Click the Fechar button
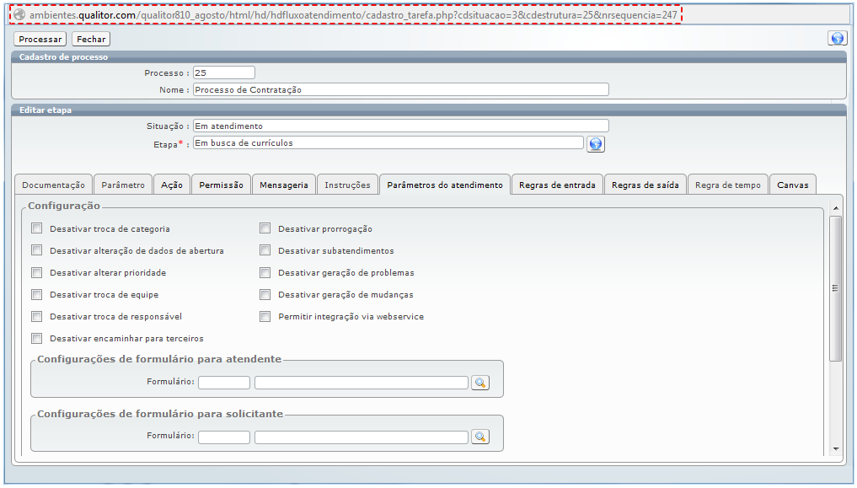The image size is (857, 488). [x=91, y=40]
